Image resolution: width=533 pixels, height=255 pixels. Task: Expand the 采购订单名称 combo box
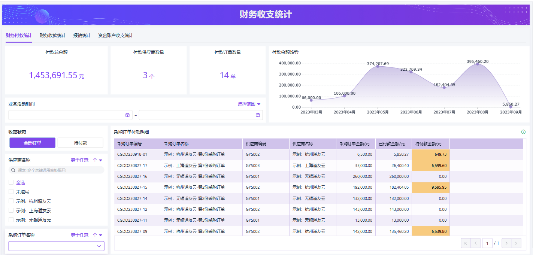pyautogui.click(x=57, y=246)
